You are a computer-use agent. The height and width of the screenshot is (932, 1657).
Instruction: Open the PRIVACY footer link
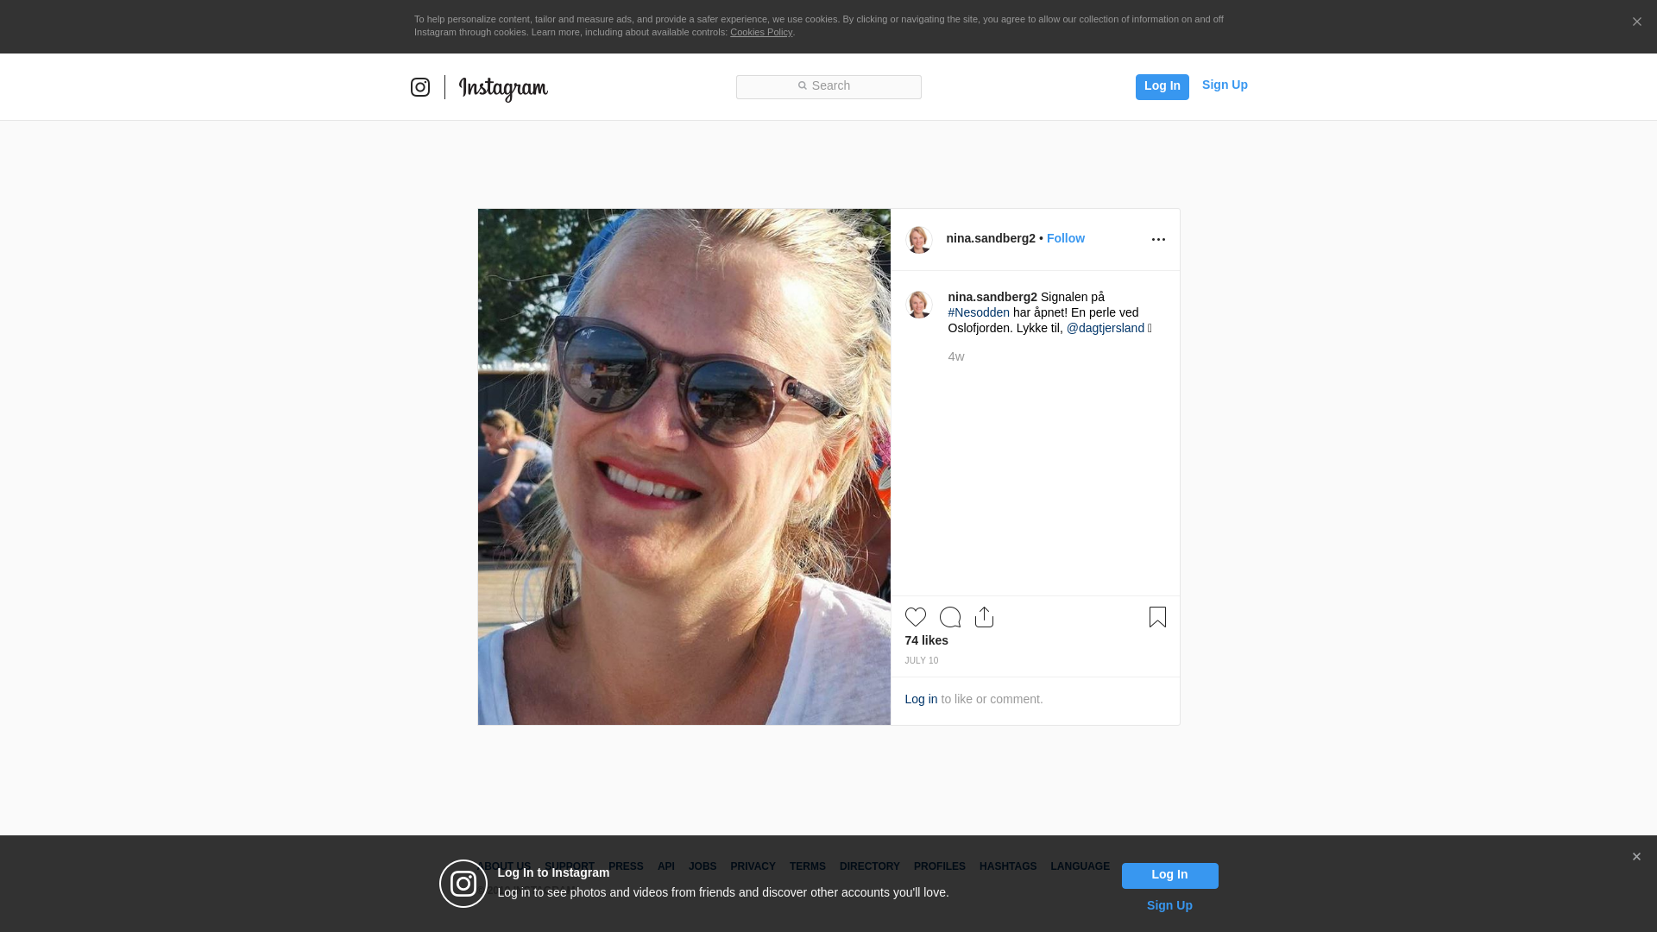pyautogui.click(x=753, y=866)
